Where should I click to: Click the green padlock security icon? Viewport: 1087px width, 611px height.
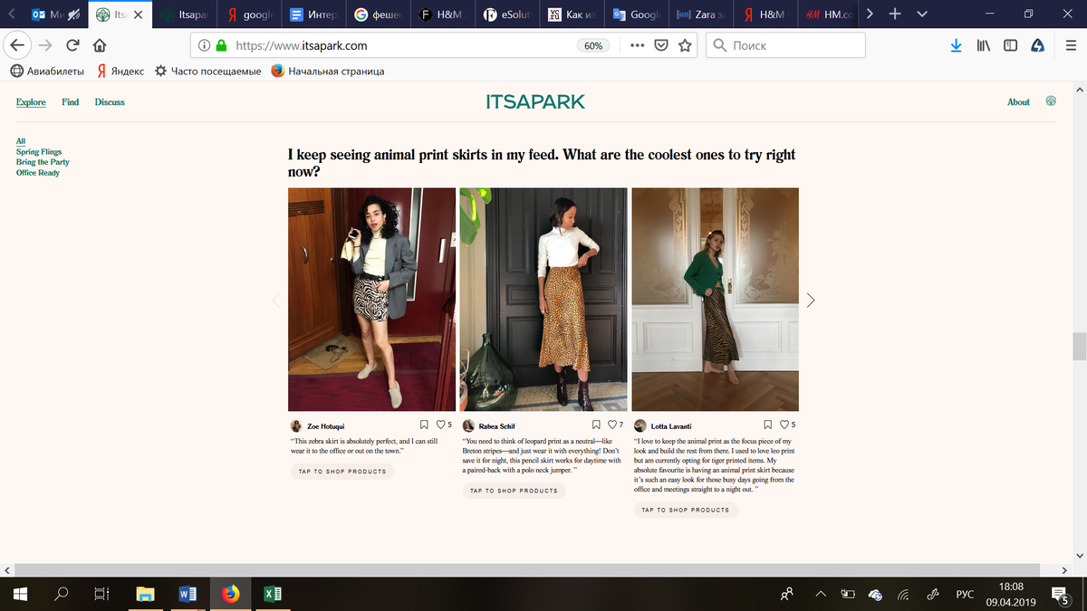221,45
